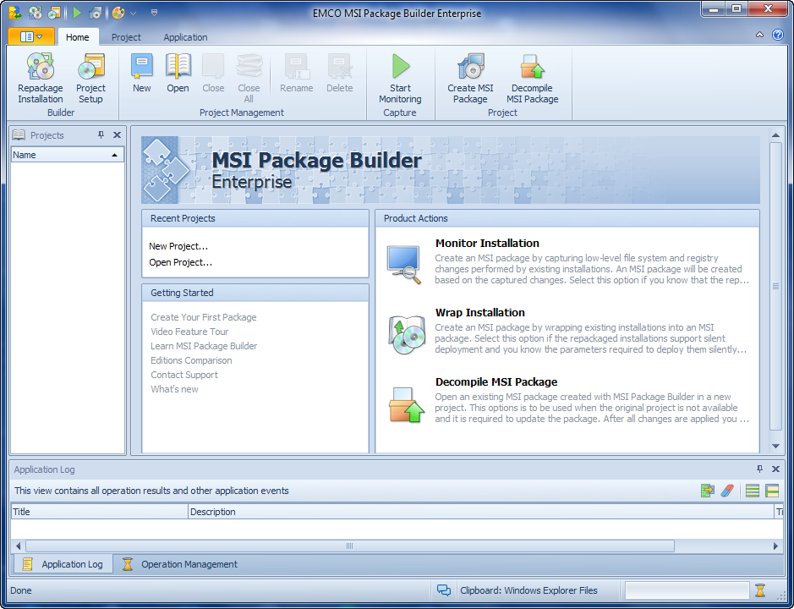
Task: Click the app puzzle icon in title bar
Action: [x=14, y=13]
